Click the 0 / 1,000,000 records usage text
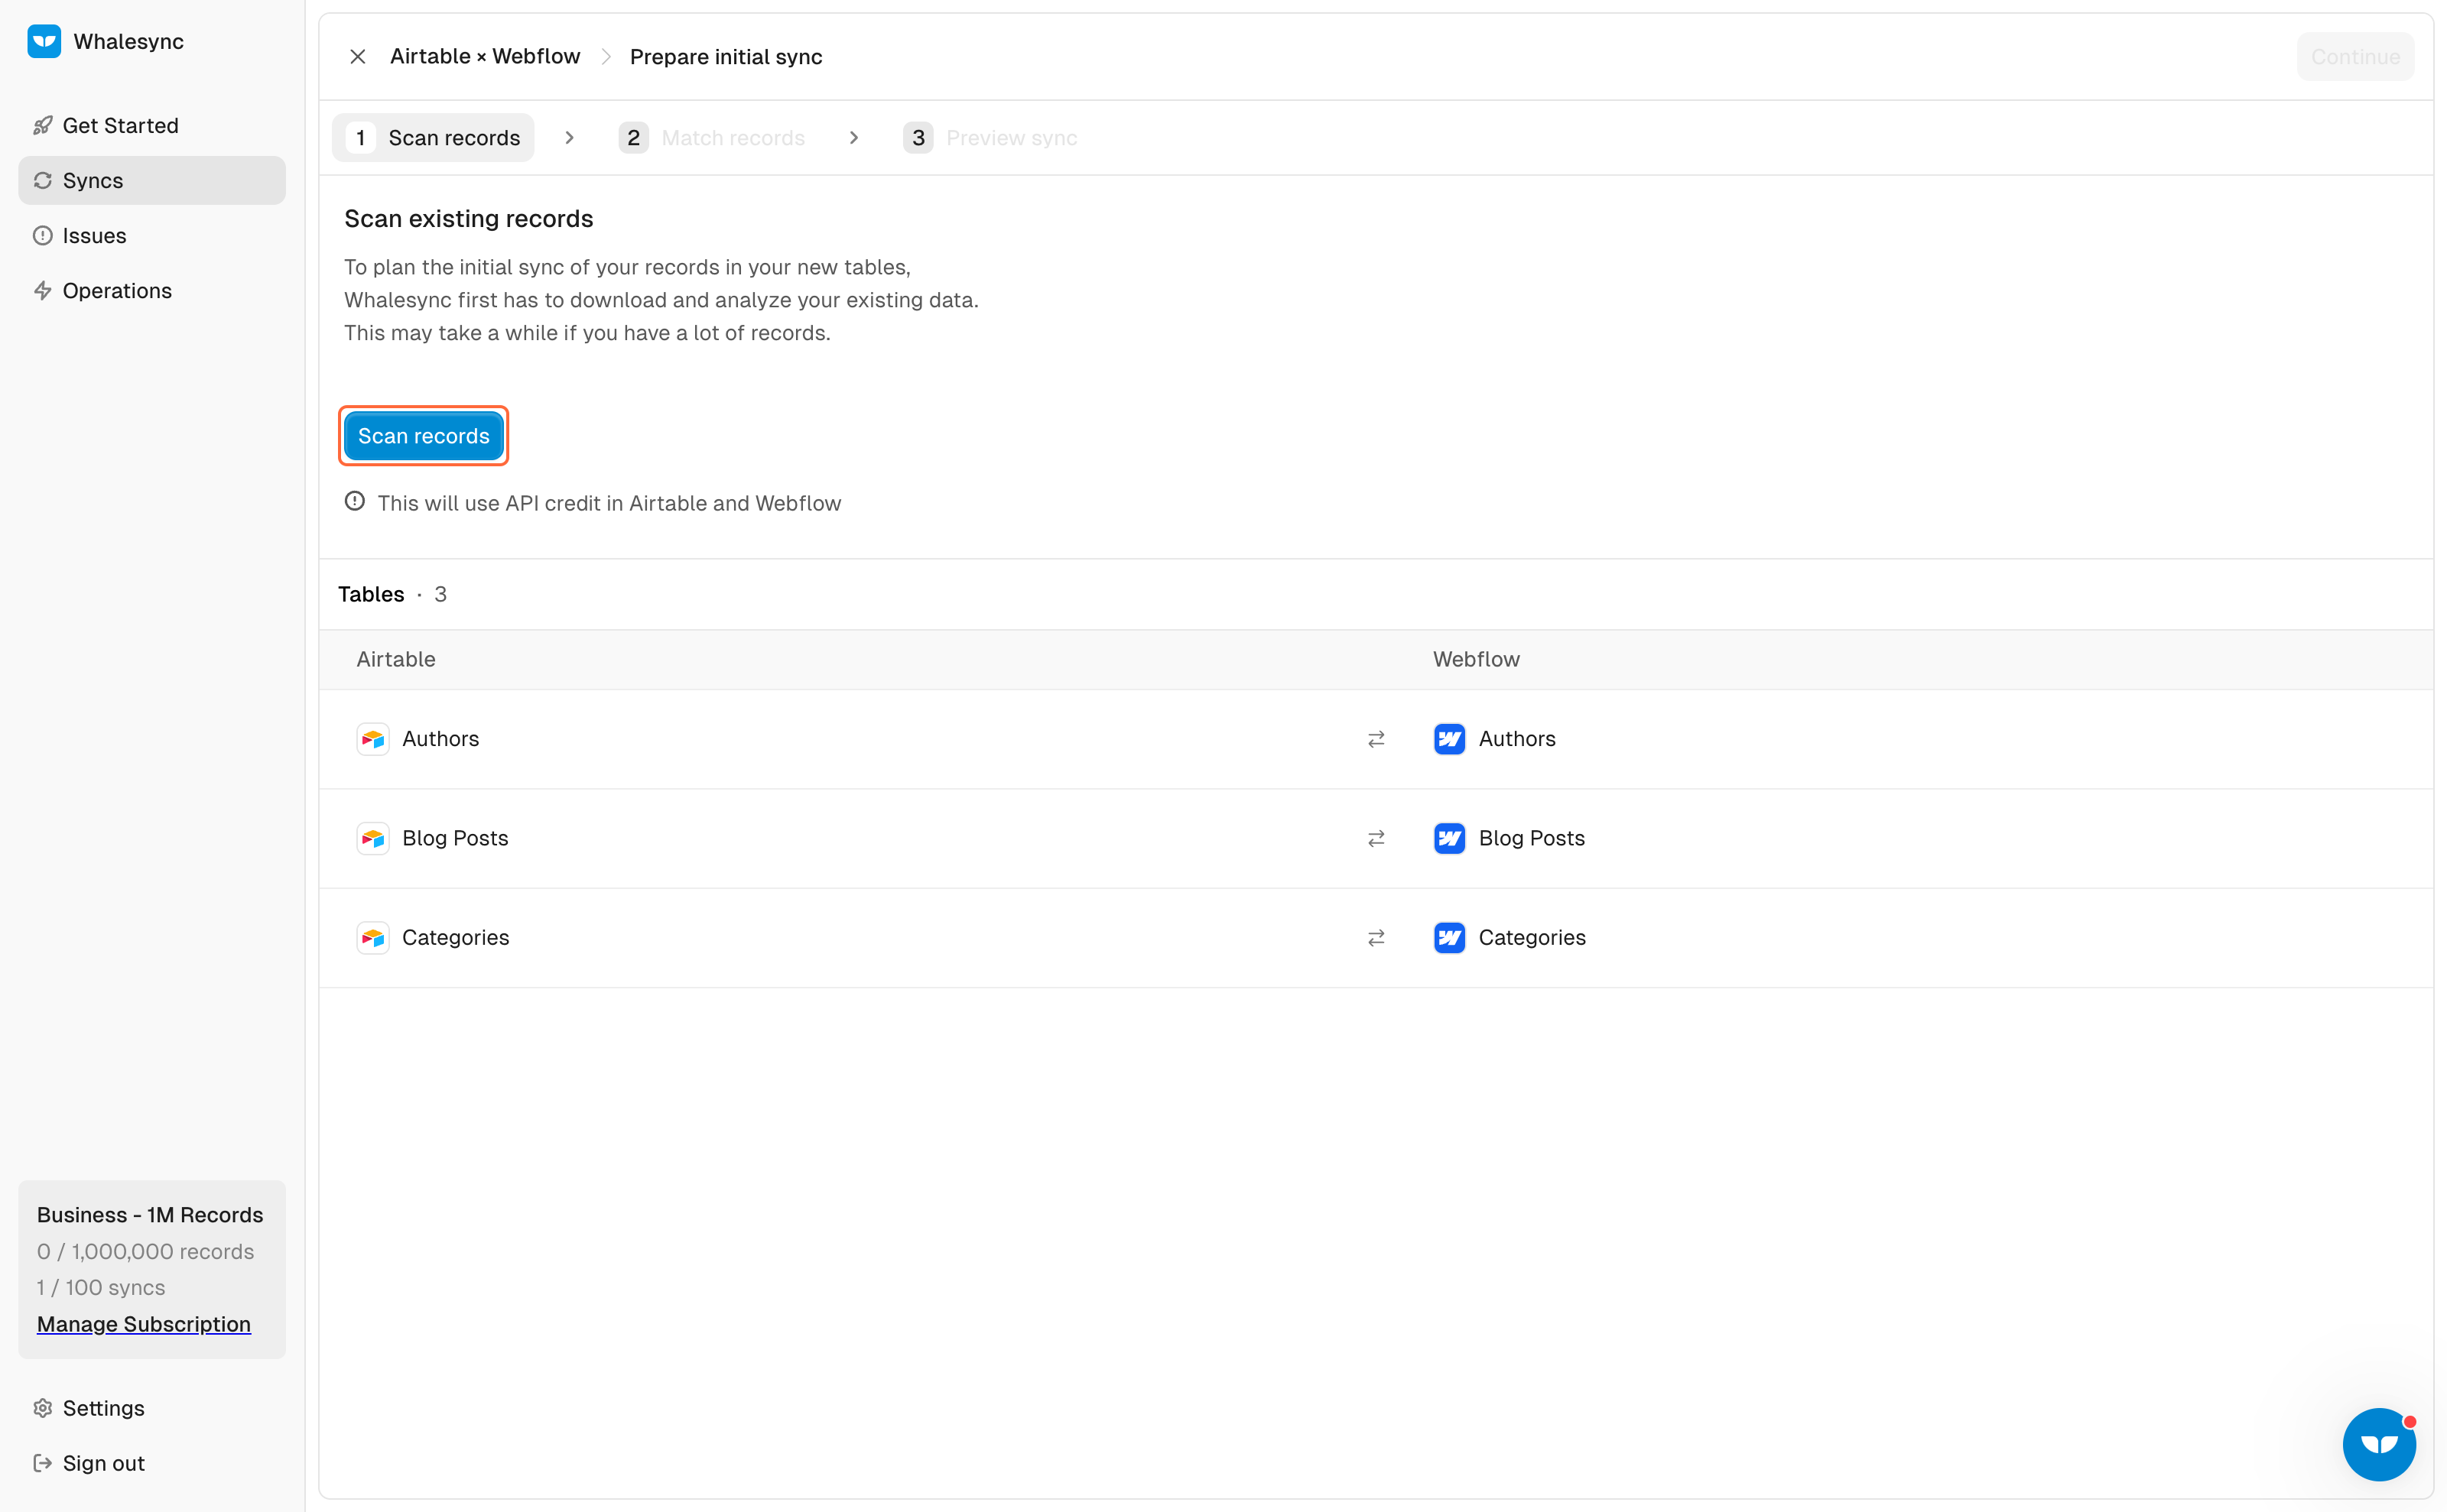 145,1251
